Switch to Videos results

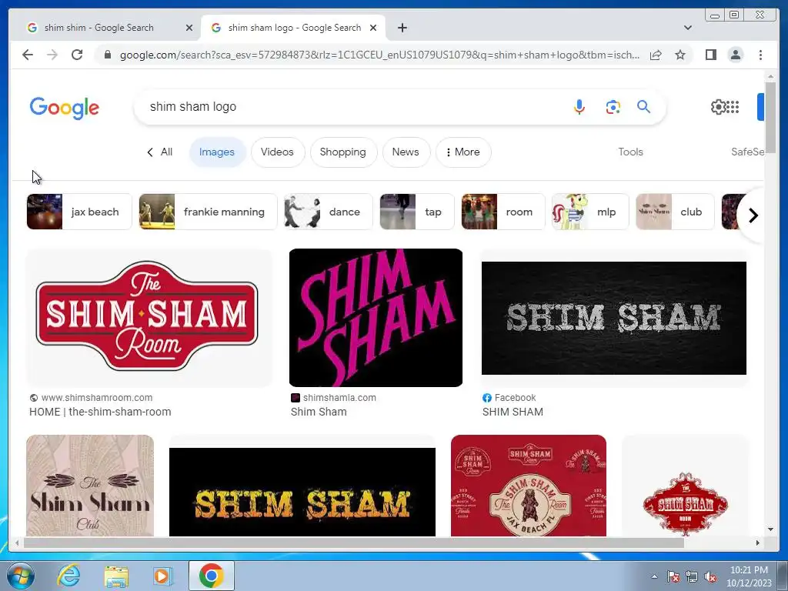click(277, 152)
